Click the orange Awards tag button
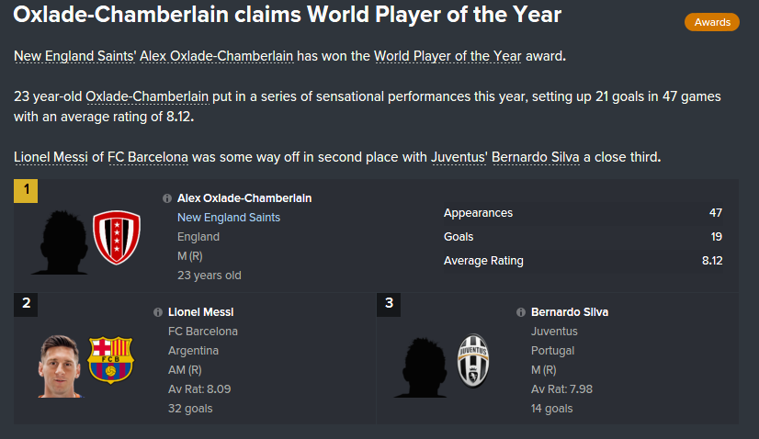 click(x=712, y=22)
